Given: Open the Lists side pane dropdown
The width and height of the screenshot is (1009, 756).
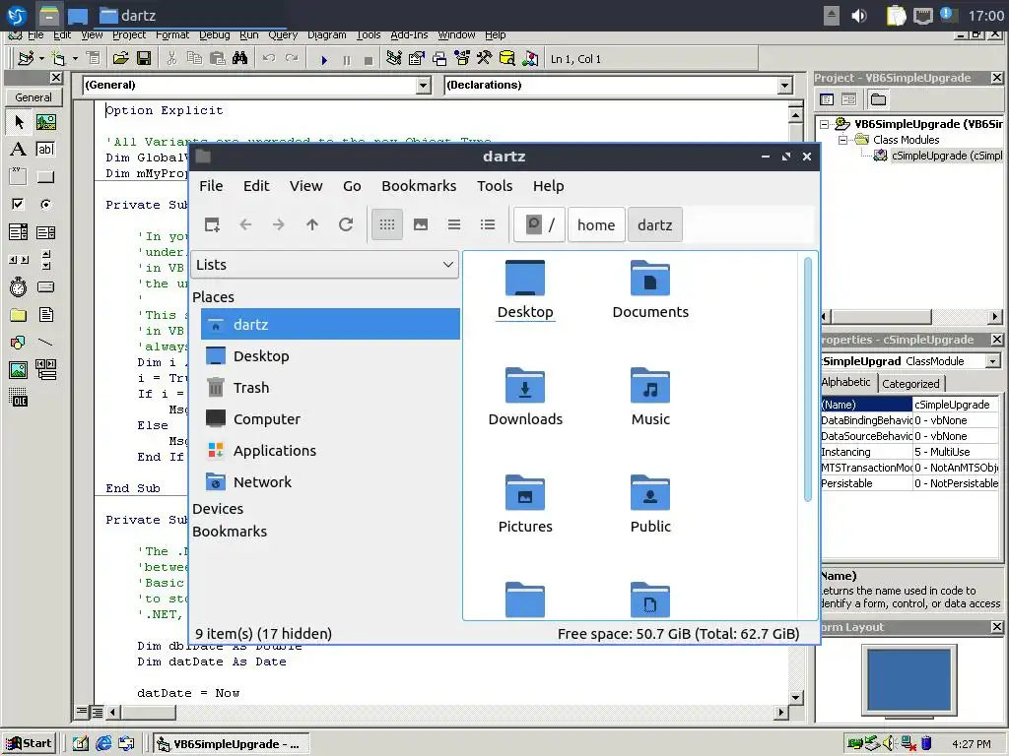Looking at the screenshot, I should click(325, 265).
